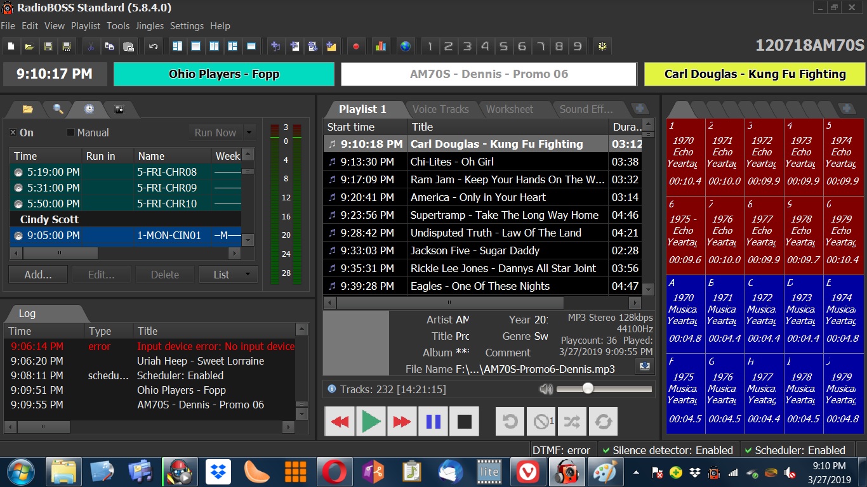Click the blue info icon beside Tracks
The image size is (867, 487).
[331, 389]
